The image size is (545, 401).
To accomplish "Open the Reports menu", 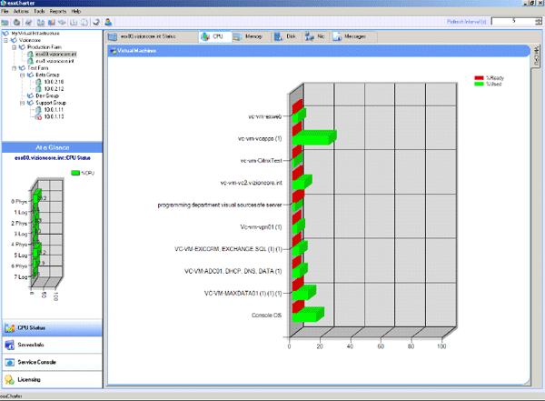I will tap(57, 11).
